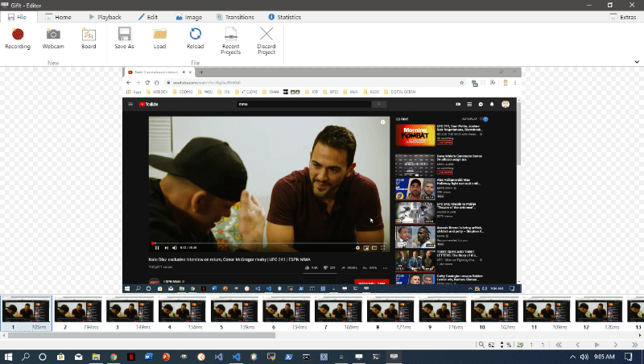The width and height of the screenshot is (644, 364).
Task: Click the timeline horizontal scrollbar thumb
Action: [x=142, y=335]
